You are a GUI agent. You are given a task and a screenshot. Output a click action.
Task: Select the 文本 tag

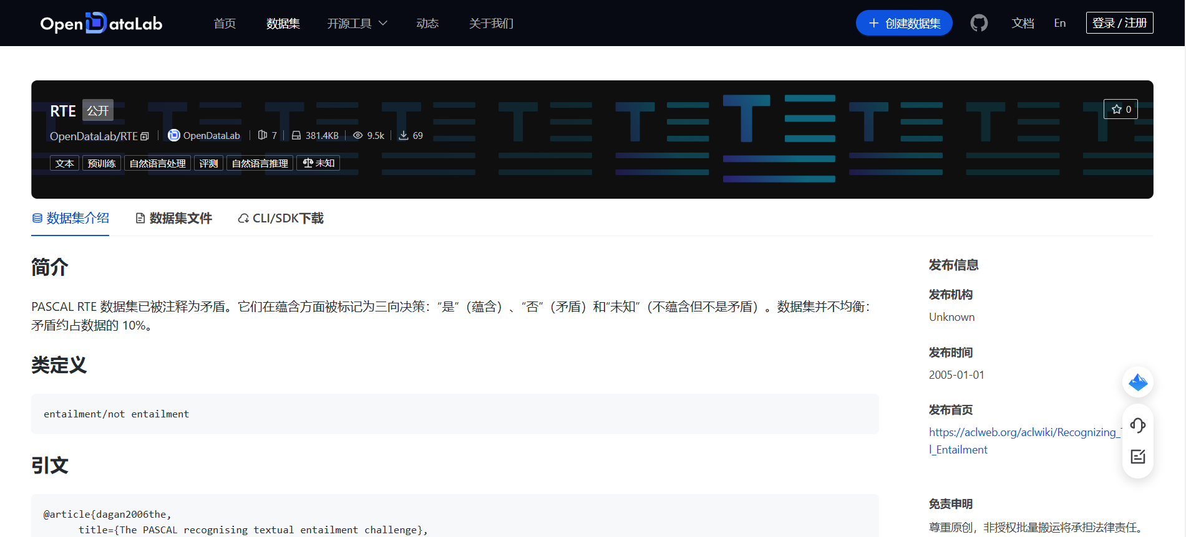coord(64,163)
